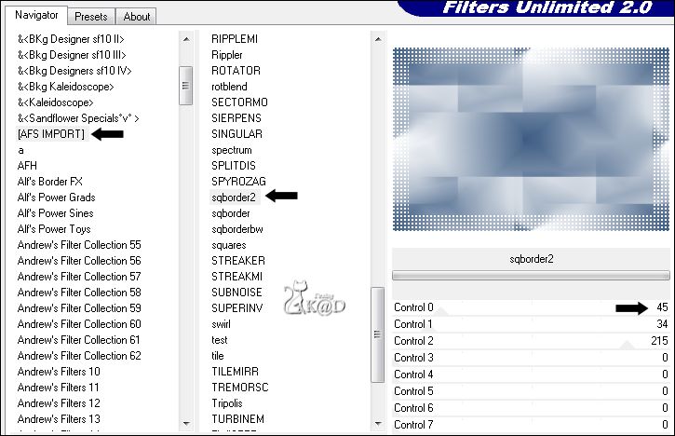Choose the SIERPENS filter
Screen dimensions: 675x436
click(236, 118)
